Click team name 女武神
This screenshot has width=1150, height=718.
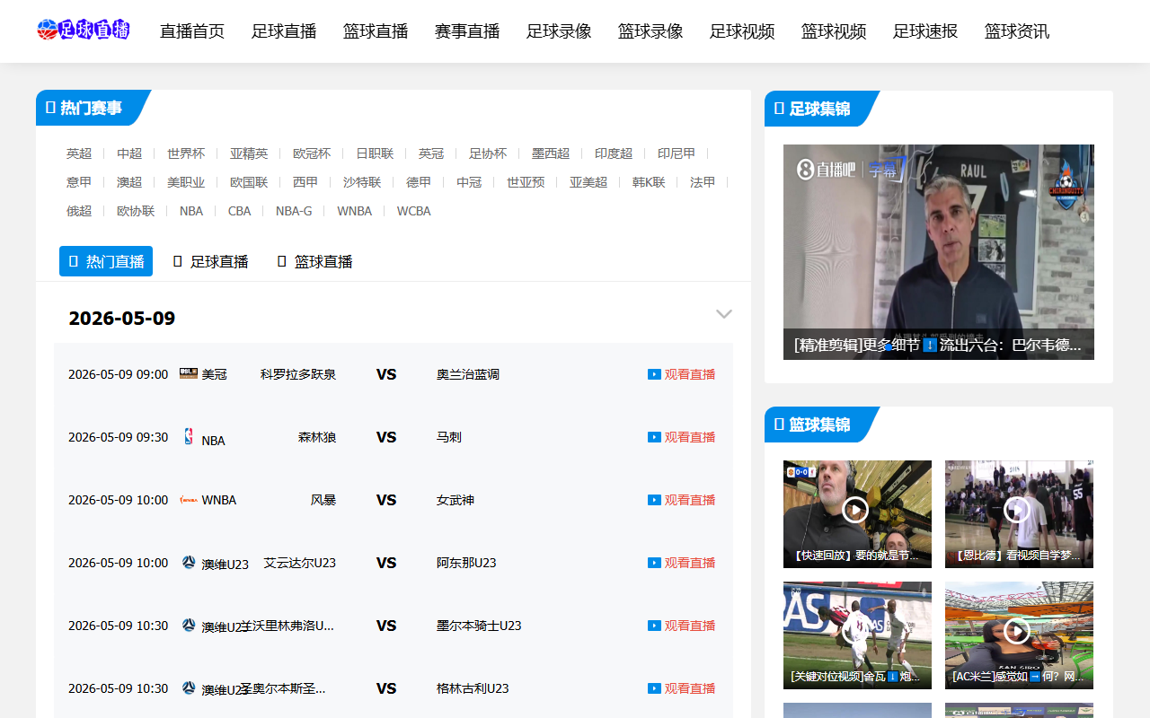coord(456,500)
